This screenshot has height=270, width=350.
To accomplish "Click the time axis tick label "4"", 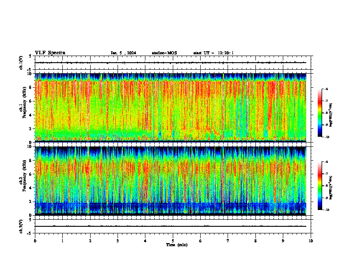I will point(145,241).
